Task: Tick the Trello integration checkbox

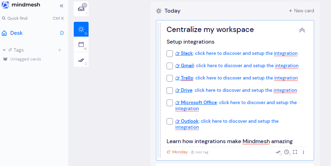Action: click(x=170, y=78)
